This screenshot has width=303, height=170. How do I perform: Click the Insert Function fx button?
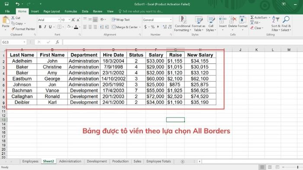57,42
